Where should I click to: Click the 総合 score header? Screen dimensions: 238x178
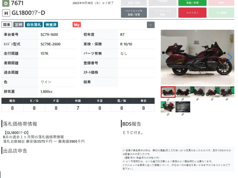coord(12,101)
